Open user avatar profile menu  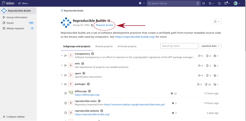(x=237, y=3)
